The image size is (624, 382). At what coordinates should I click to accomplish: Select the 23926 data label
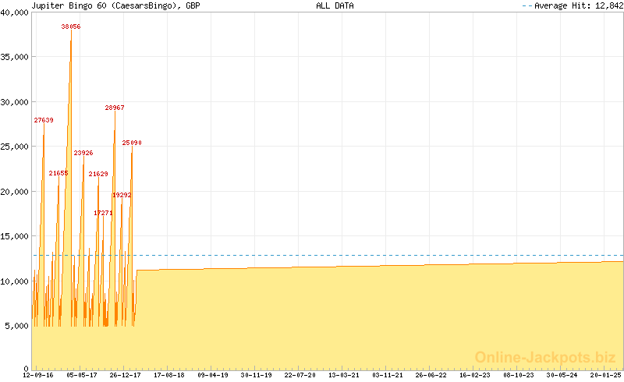point(83,153)
